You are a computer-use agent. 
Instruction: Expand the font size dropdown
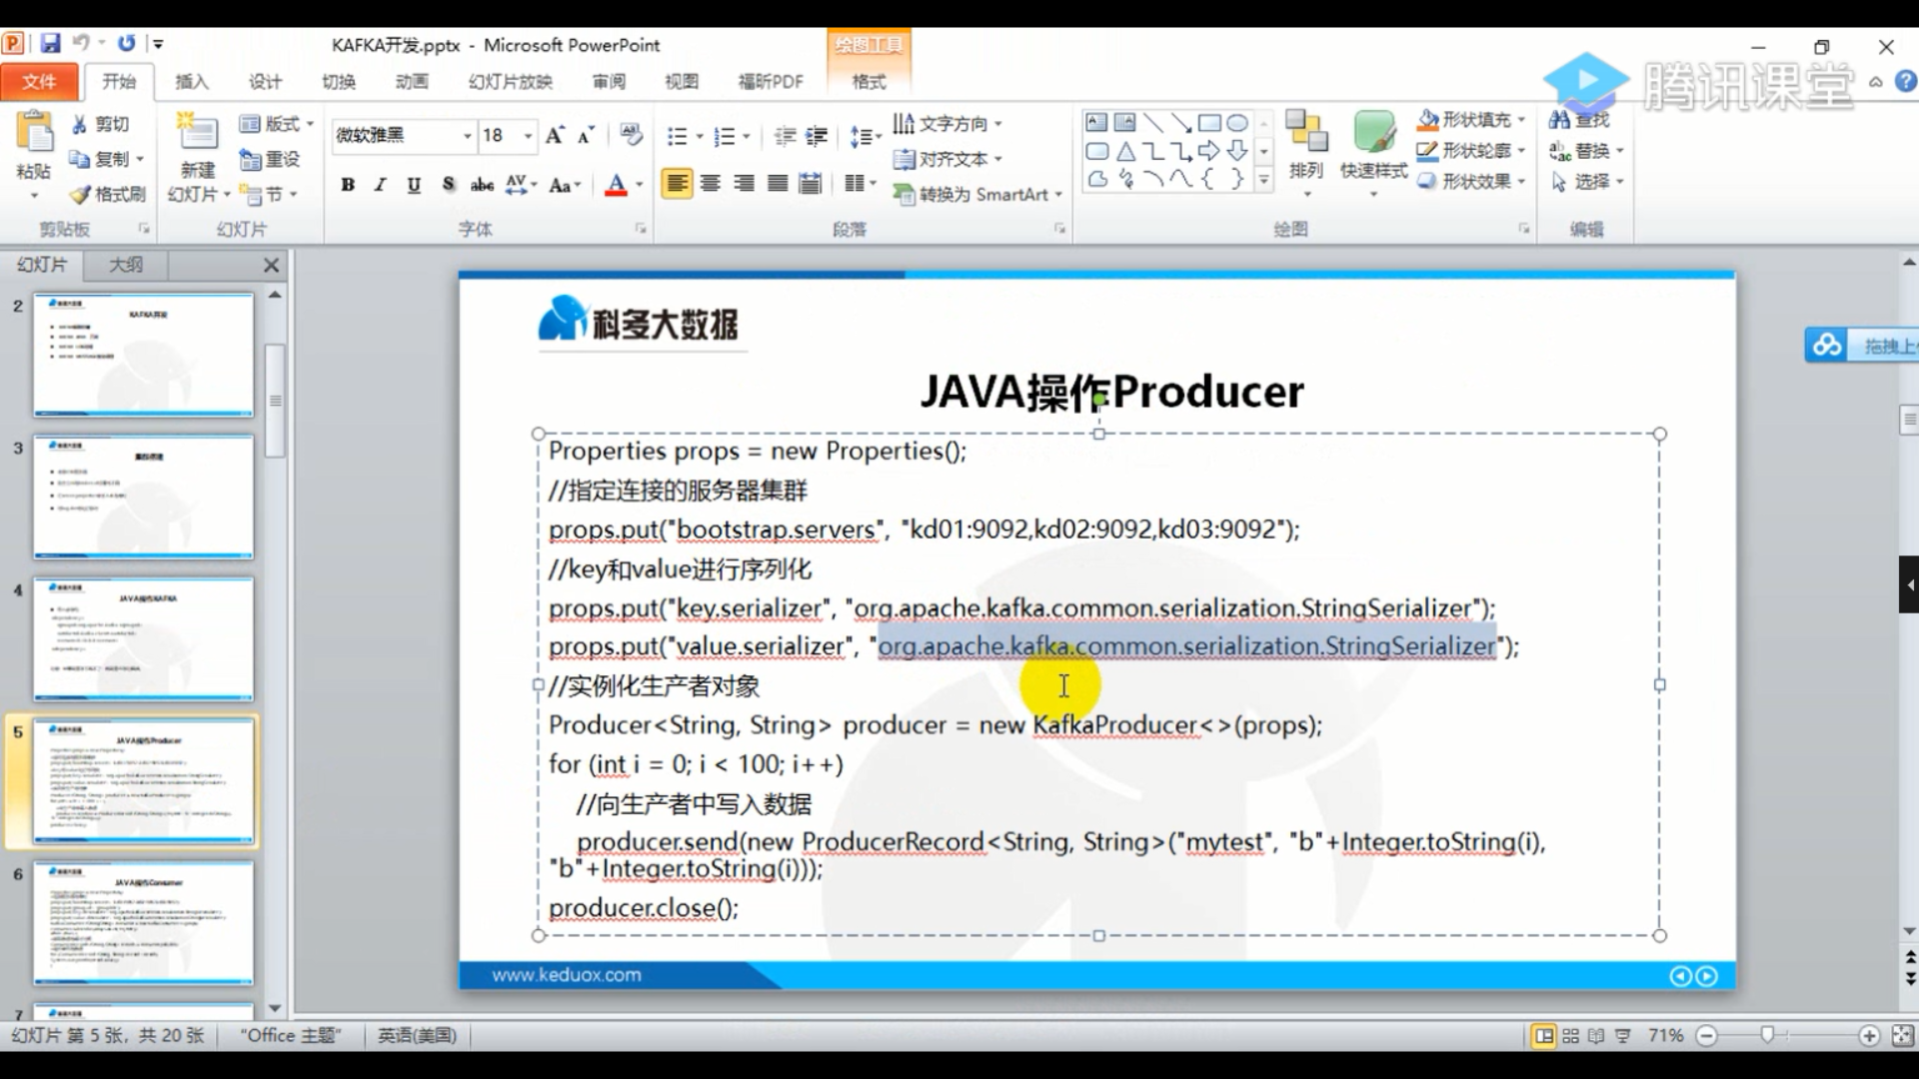point(528,136)
